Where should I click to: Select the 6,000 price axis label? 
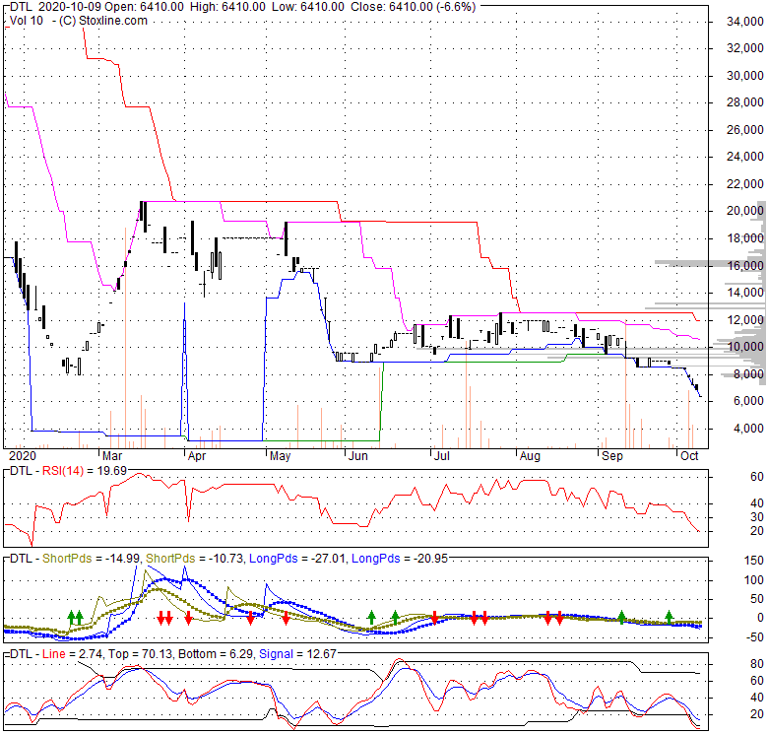(748, 401)
